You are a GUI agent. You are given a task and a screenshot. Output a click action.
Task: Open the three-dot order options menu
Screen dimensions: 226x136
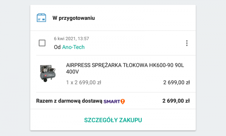[x=187, y=43]
